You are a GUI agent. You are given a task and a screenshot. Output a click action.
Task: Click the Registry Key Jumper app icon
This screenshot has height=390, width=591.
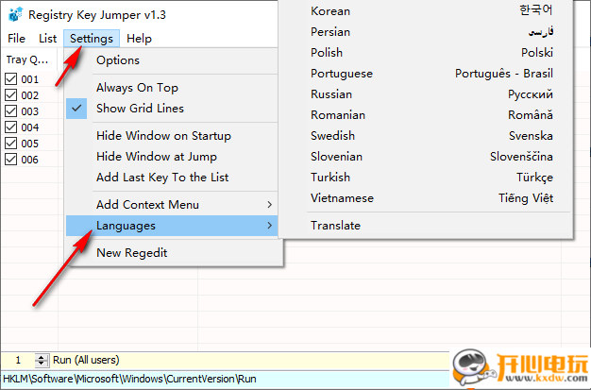(14, 15)
